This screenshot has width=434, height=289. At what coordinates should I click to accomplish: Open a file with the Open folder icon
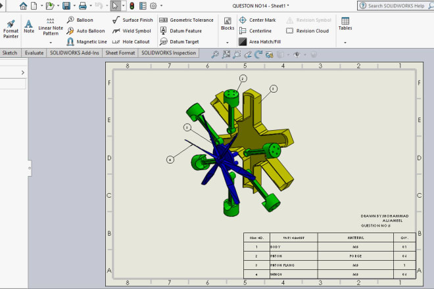(x=50, y=6)
